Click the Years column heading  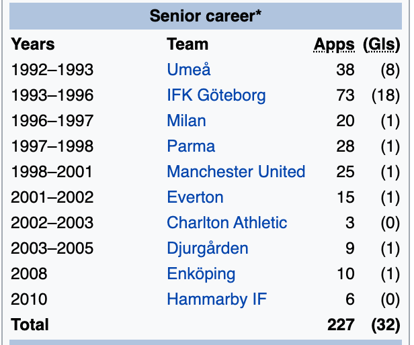pyautogui.click(x=33, y=45)
